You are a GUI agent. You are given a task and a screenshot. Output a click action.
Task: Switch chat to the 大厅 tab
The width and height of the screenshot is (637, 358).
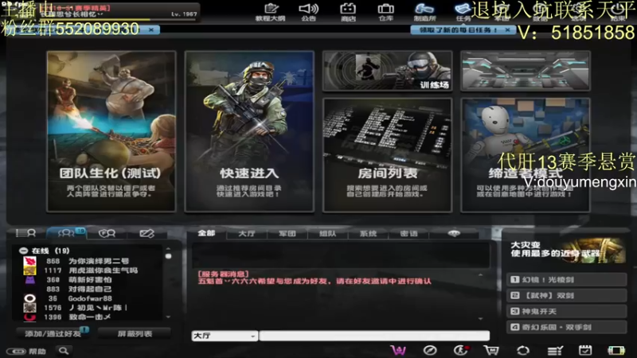tap(247, 233)
